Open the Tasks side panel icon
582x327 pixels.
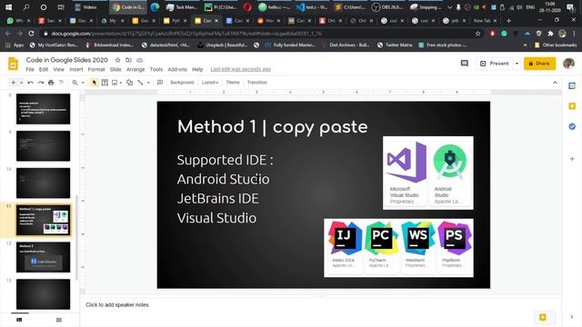(x=572, y=126)
